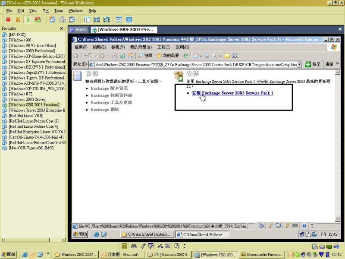Image resolution: width=345 pixels, height=259 pixels.
Task: Close the Favorites sidebar panel
Action: 62,28
